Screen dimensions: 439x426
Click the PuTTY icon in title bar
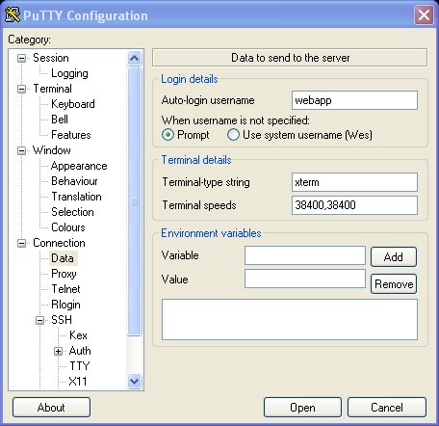tap(13, 15)
